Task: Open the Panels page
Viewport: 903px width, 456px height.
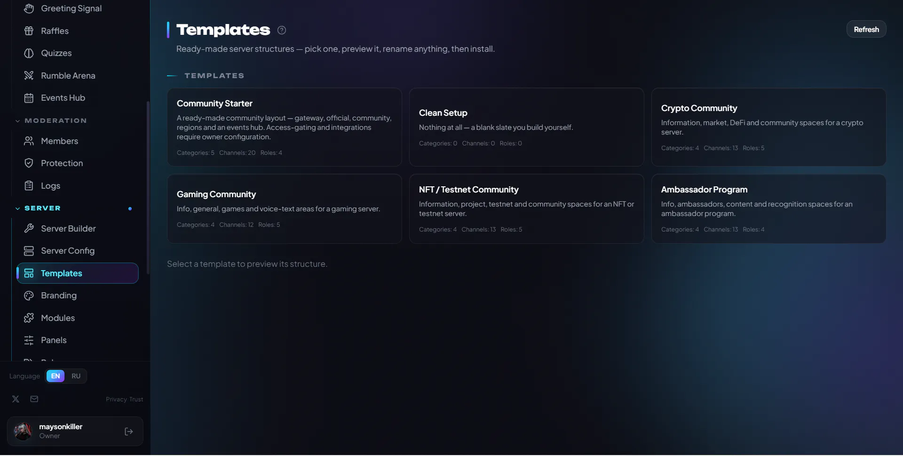Action: pyautogui.click(x=78, y=340)
